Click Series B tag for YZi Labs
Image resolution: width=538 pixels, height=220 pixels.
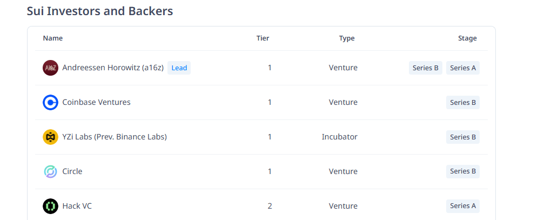(463, 137)
